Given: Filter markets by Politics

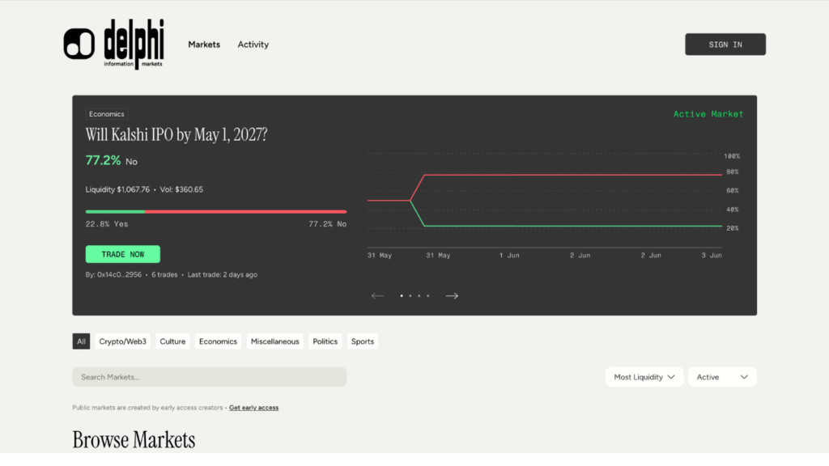Looking at the screenshot, I should coord(325,341).
